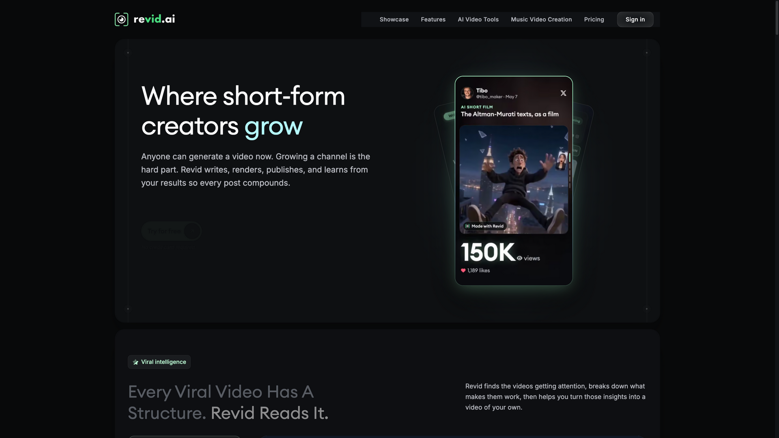Click the Tibo name on the card
The height and width of the screenshot is (438, 779).
[x=482, y=90]
